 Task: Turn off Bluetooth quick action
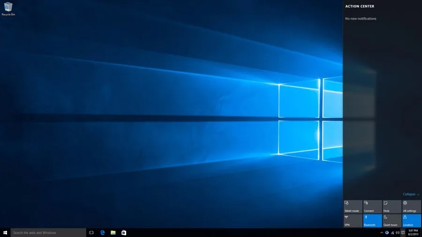point(372,221)
